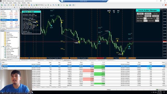Enable Only SELL trades

coord(140,16)
